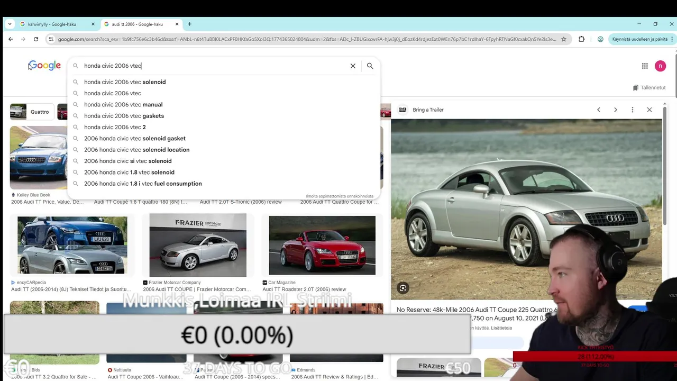Select suggestion 1.8 i vtec fuel consumption
The height and width of the screenshot is (381, 677).
(224, 184)
